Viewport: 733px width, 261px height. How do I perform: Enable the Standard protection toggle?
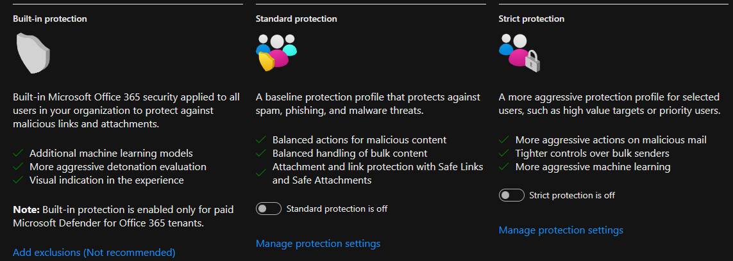pos(269,209)
